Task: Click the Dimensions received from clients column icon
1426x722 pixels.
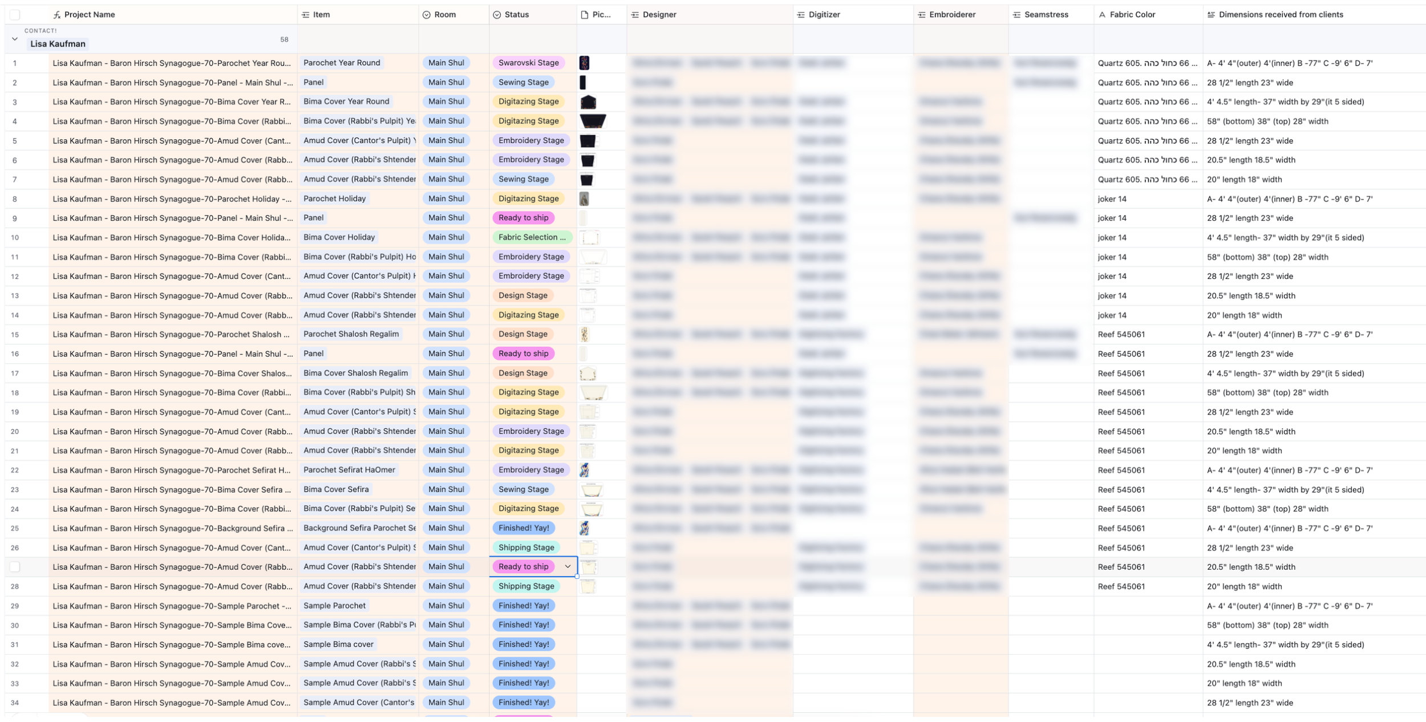Action: (1211, 15)
